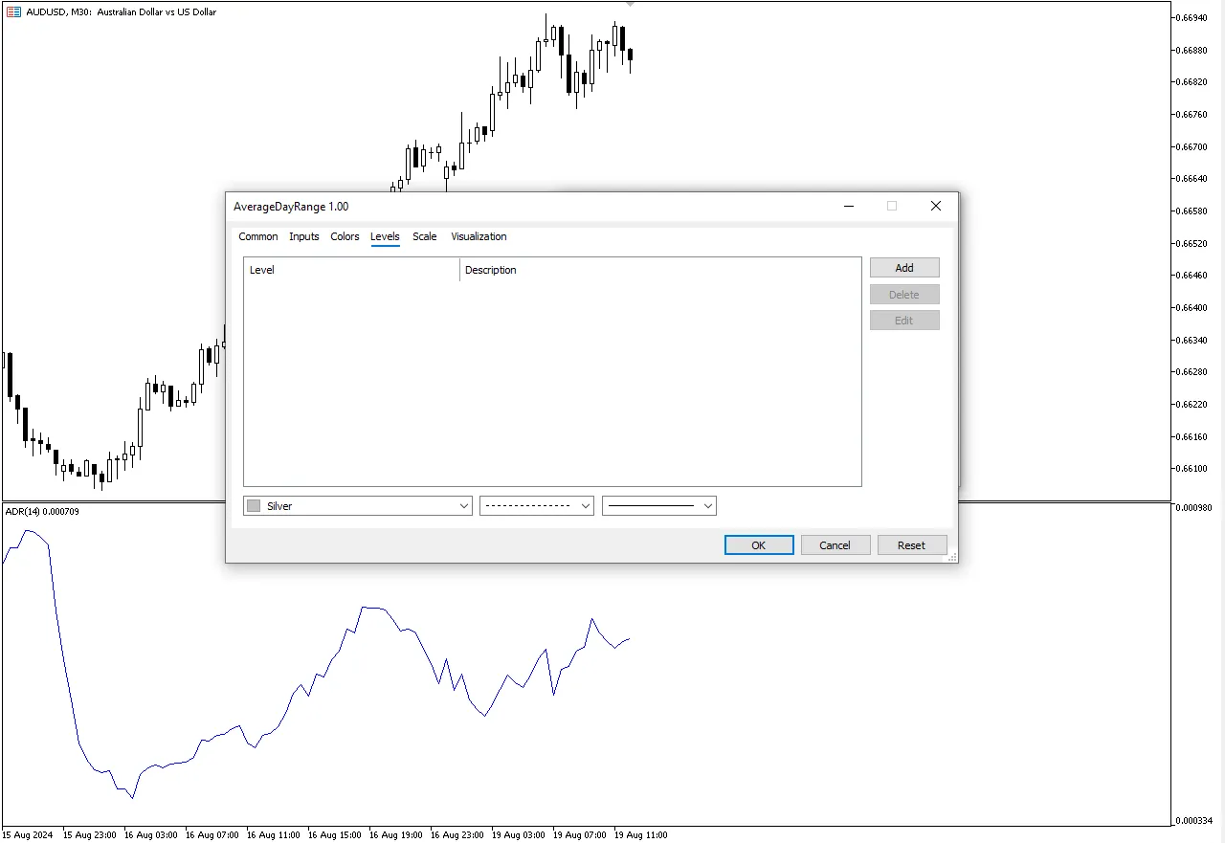Click the chart shift triangle marker at top
This screenshot has height=843, width=1225.
[x=629, y=5]
